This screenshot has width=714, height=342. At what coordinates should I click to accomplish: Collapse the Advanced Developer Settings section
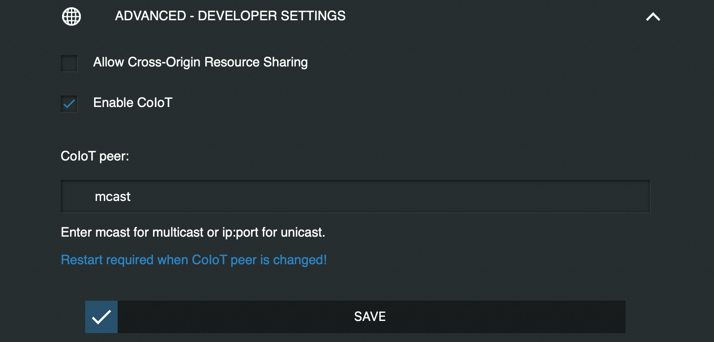tap(653, 17)
